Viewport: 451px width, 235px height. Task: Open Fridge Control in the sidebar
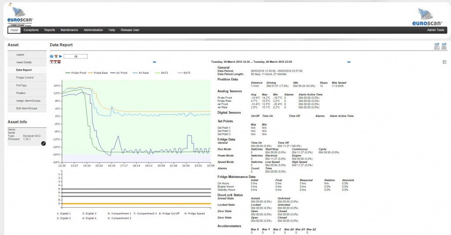click(x=27, y=77)
